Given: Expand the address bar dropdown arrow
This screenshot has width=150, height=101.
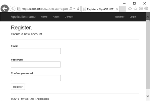Looking at the screenshot, I should pos(74,9).
